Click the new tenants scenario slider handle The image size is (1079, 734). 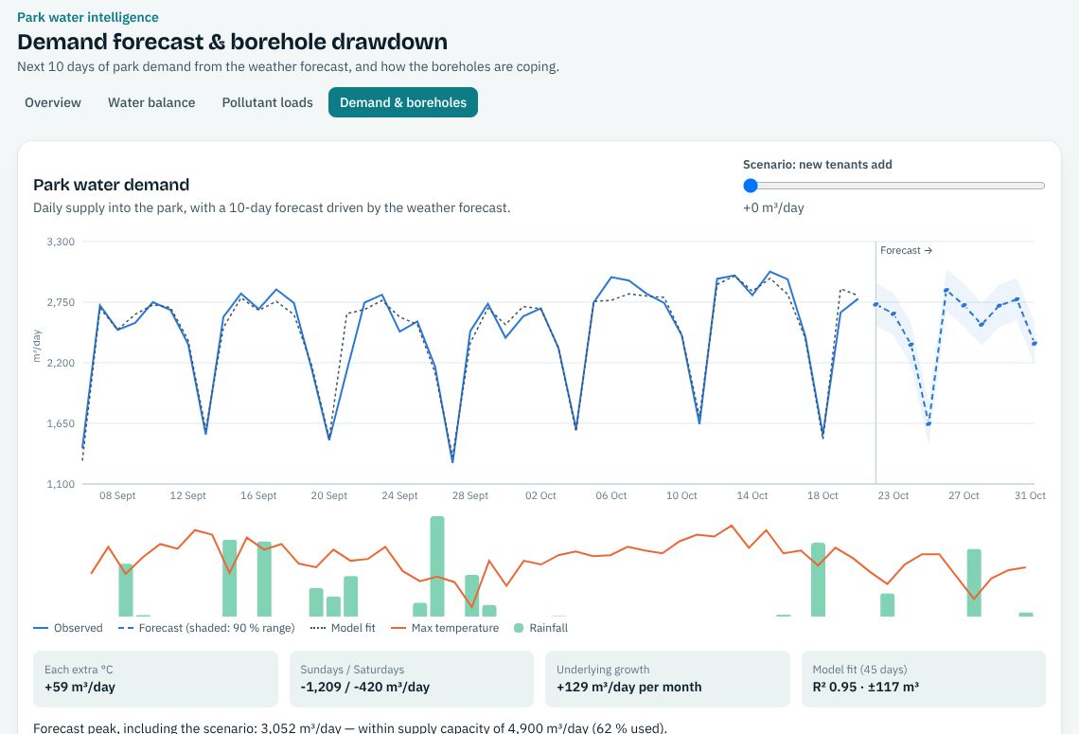pyautogui.click(x=751, y=186)
